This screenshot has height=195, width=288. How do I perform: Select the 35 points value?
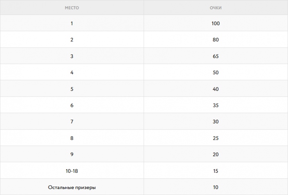[x=216, y=105]
